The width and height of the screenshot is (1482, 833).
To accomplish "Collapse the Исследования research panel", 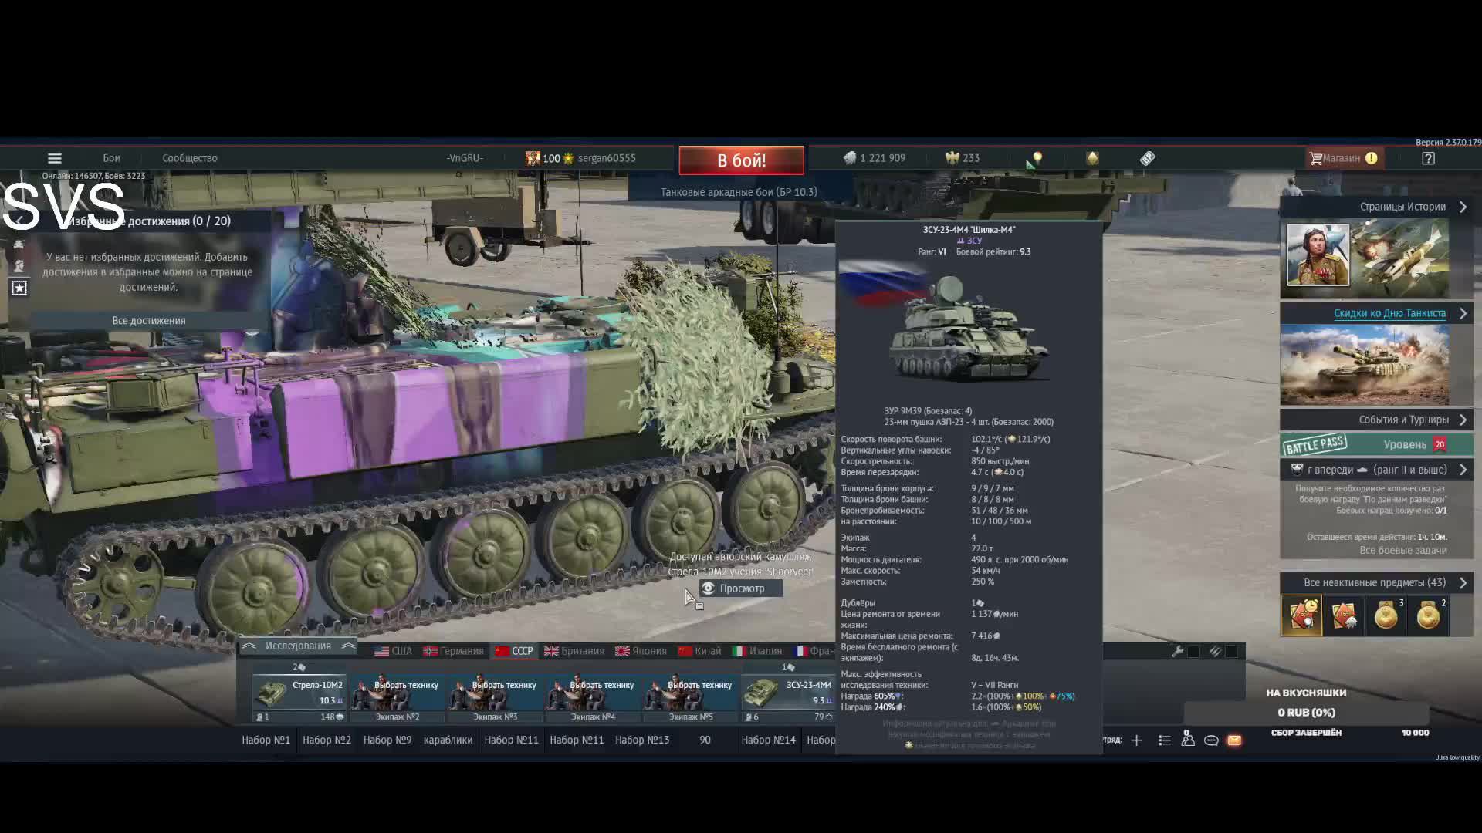I will point(298,646).
